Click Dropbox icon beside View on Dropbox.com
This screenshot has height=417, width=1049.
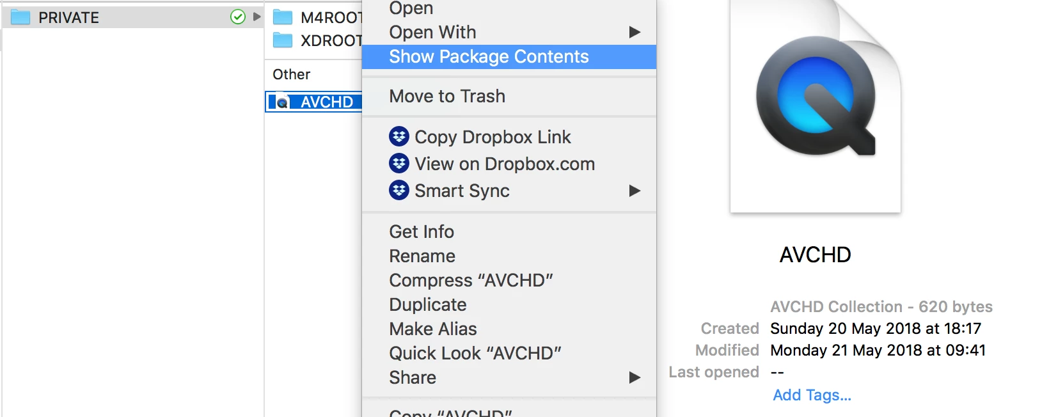[x=399, y=163]
